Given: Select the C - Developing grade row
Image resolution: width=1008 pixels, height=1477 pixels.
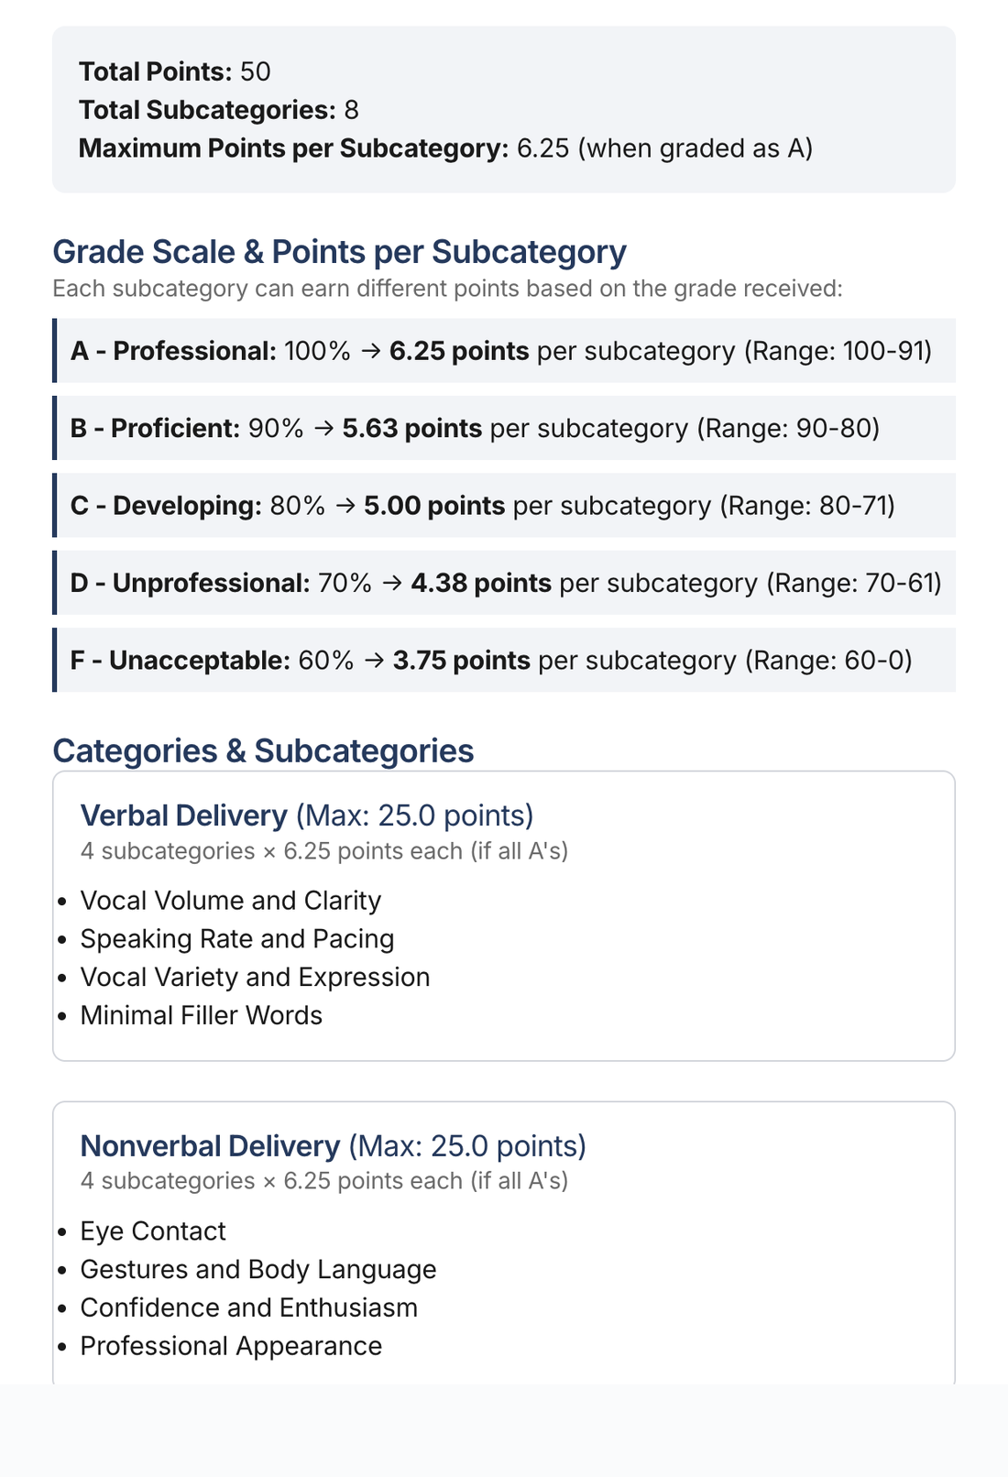Looking at the screenshot, I should (x=504, y=506).
